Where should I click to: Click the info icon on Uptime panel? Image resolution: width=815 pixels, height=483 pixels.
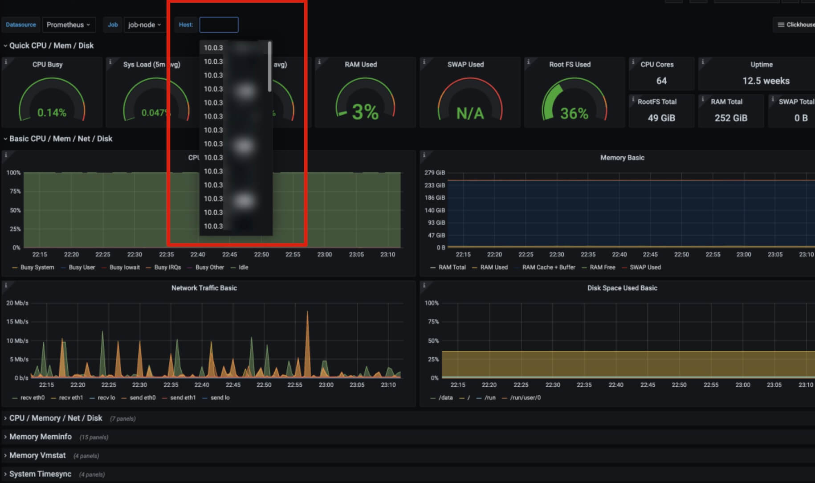702,62
